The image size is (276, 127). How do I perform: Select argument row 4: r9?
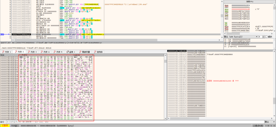[248, 44]
